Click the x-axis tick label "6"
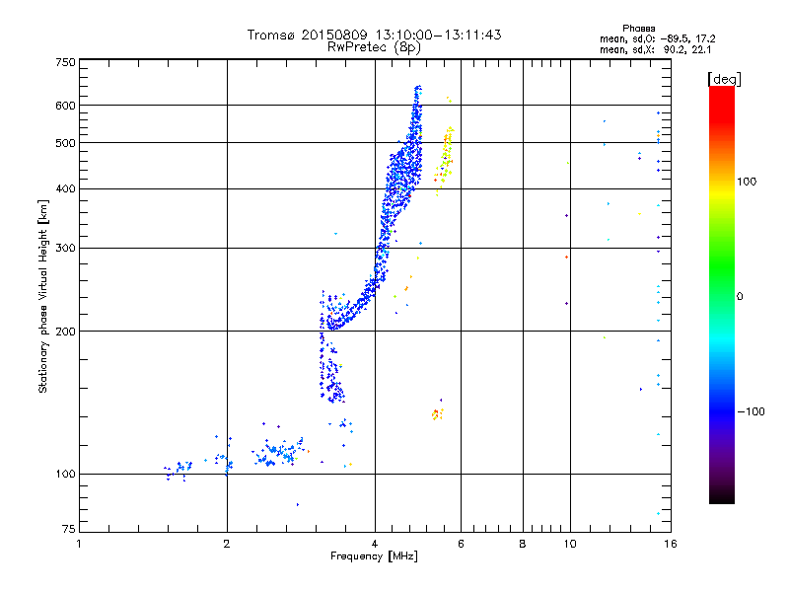This screenshot has width=789, height=592. [461, 544]
